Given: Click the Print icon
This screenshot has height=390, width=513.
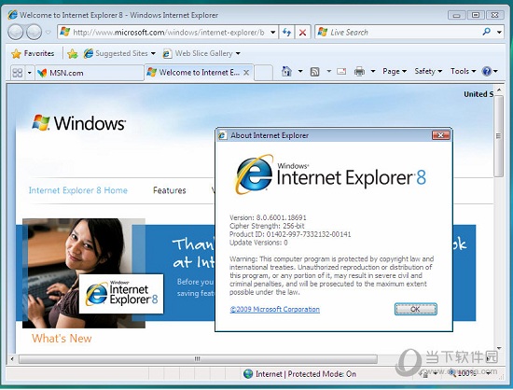Looking at the screenshot, I should 359,71.
